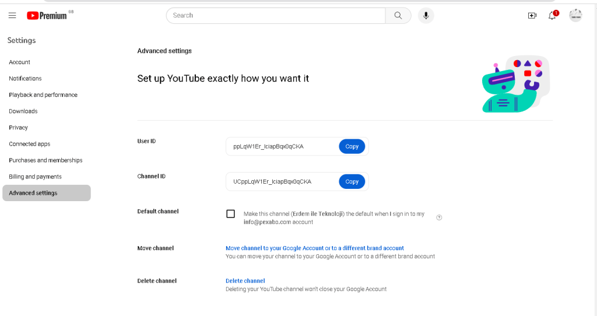Click the 'Delete channel' row label

pos(157,281)
